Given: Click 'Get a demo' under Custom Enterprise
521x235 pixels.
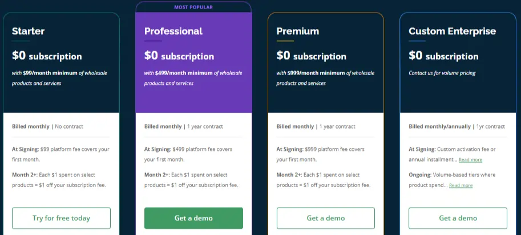Looking at the screenshot, I should 458,218.
